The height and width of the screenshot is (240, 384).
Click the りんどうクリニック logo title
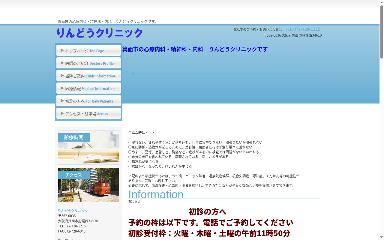(100, 33)
